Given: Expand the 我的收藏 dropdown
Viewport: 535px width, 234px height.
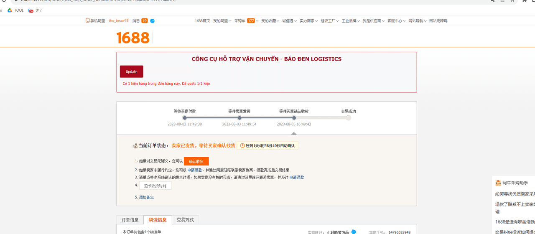Looking at the screenshot, I should click(x=270, y=21).
